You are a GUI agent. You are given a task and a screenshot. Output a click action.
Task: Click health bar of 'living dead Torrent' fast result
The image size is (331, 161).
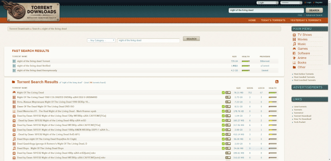[x=246, y=61]
